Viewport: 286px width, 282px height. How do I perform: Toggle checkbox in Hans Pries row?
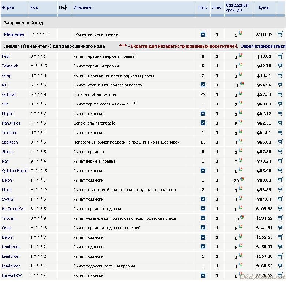point(203,123)
